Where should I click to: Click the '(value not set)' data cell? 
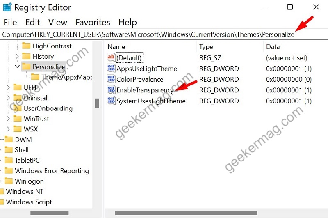pos(286,58)
